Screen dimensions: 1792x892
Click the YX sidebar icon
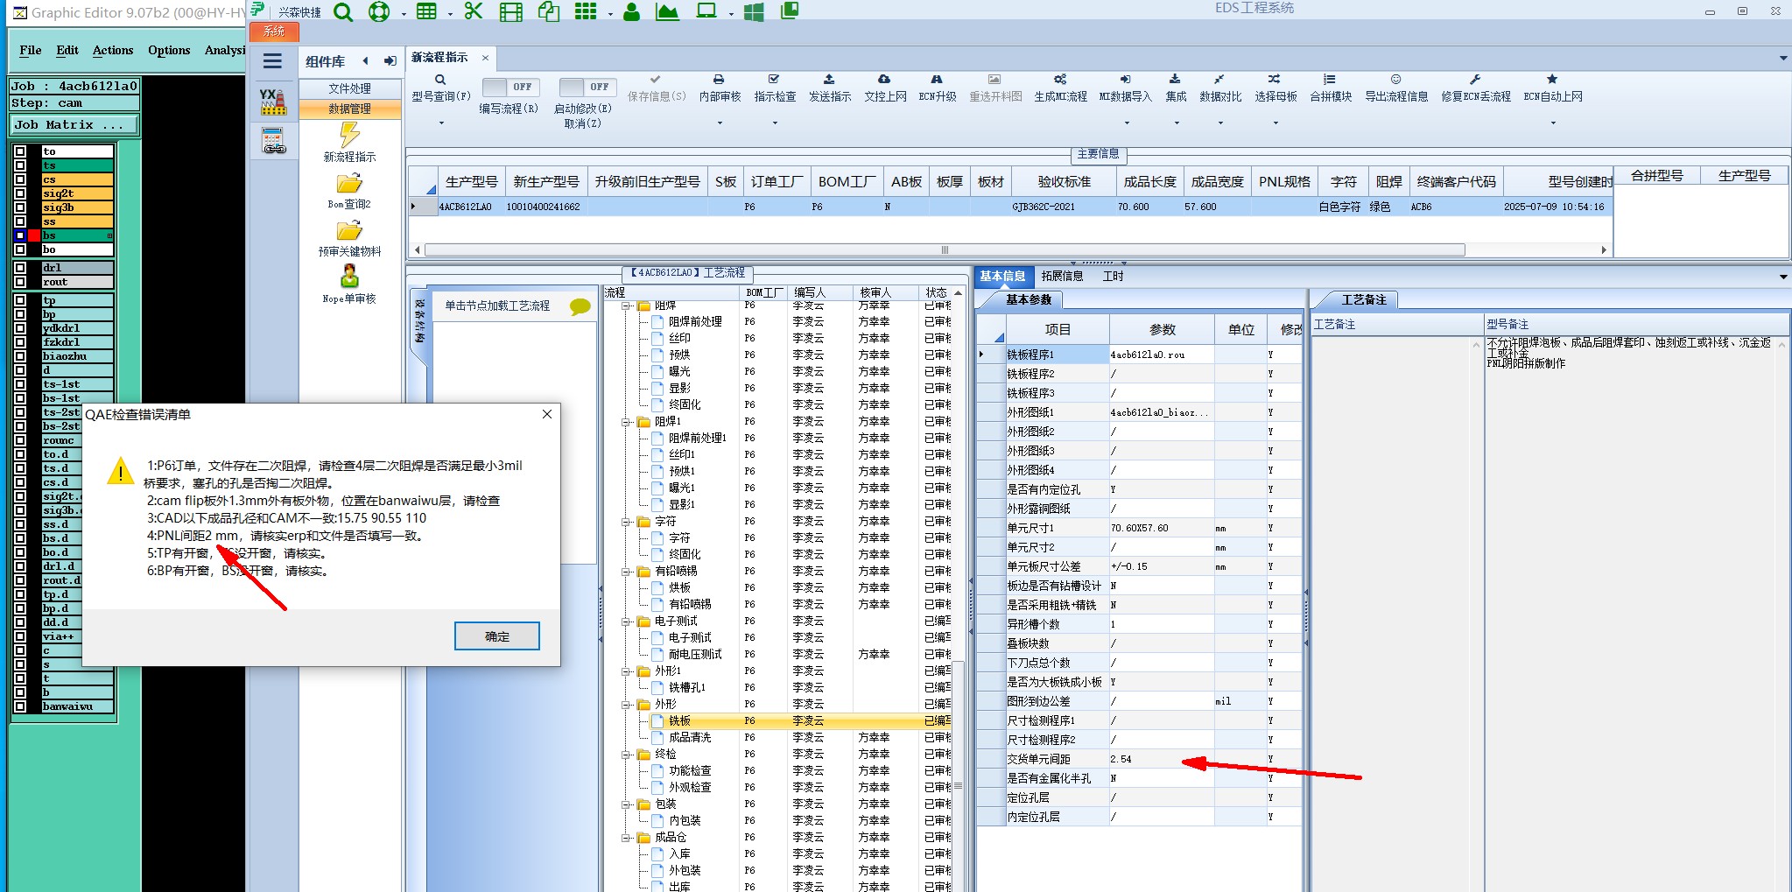click(x=273, y=101)
